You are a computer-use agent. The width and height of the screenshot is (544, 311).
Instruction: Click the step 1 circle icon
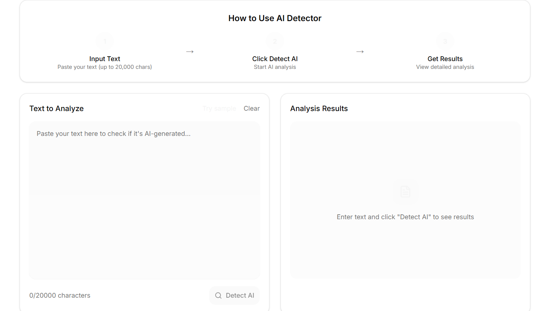point(105,41)
